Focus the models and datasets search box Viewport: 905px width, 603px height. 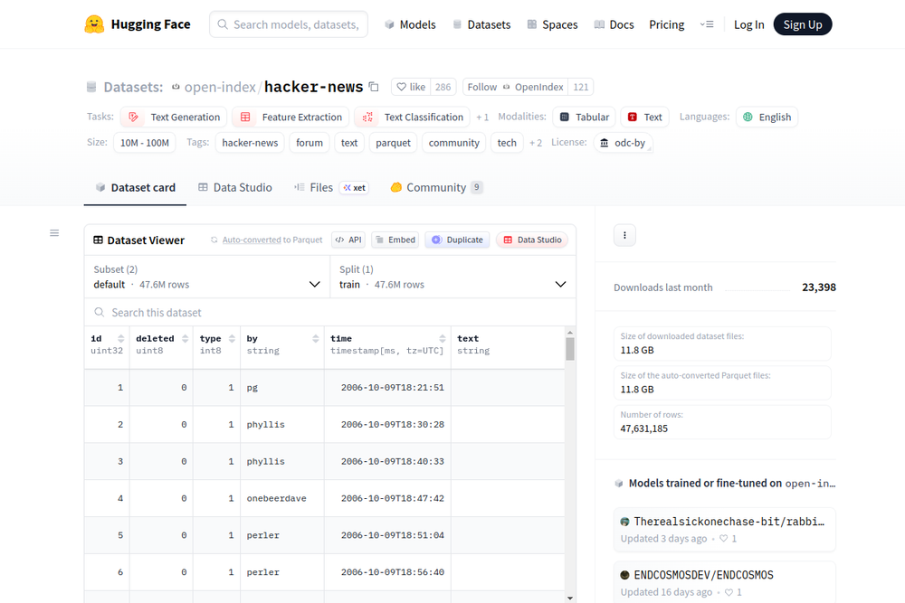[289, 24]
